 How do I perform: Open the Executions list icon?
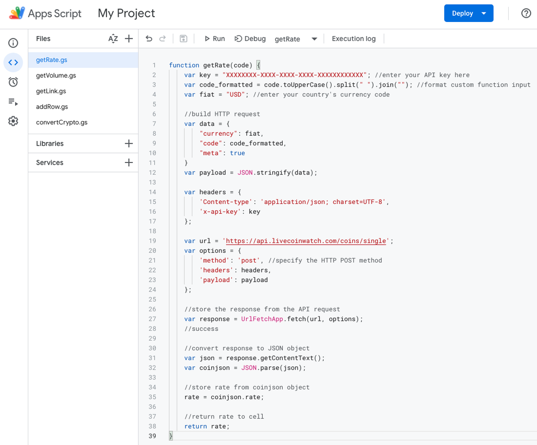point(13,102)
